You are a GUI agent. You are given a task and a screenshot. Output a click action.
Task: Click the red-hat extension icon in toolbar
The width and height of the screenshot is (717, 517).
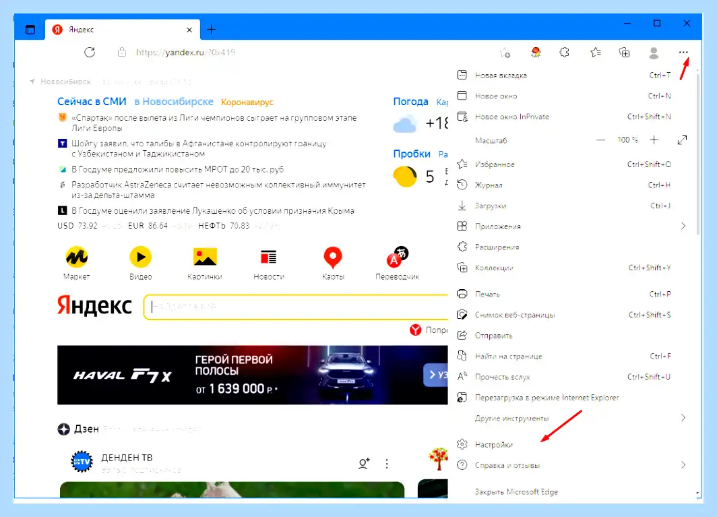[536, 53]
